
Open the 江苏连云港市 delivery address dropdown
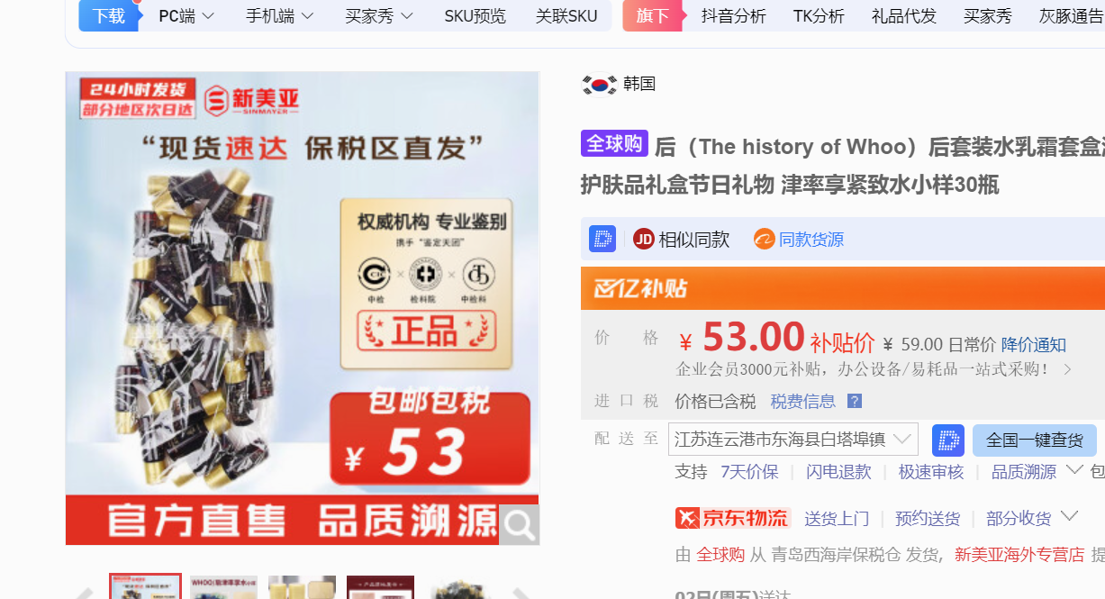point(793,440)
